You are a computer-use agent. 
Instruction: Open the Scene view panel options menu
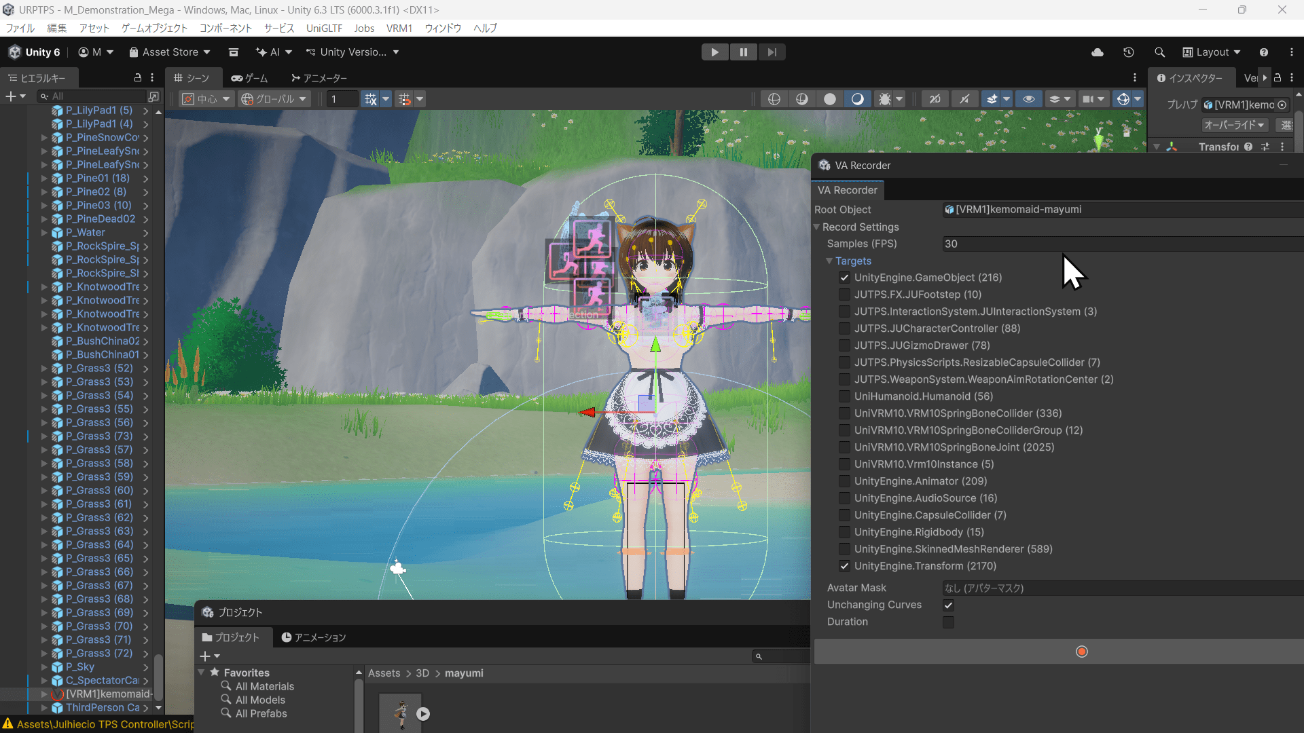1134,77
